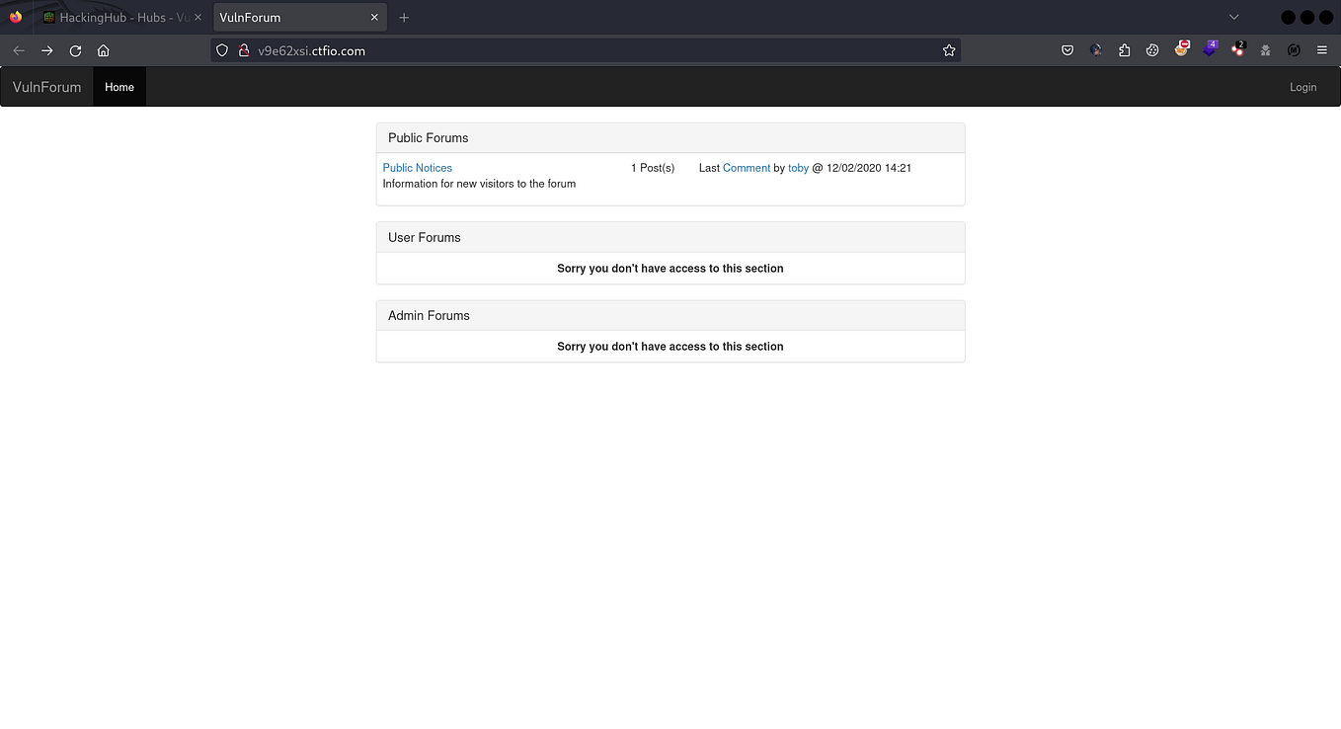
Task: Select the Home menu item in VulnForum
Action: (118, 87)
